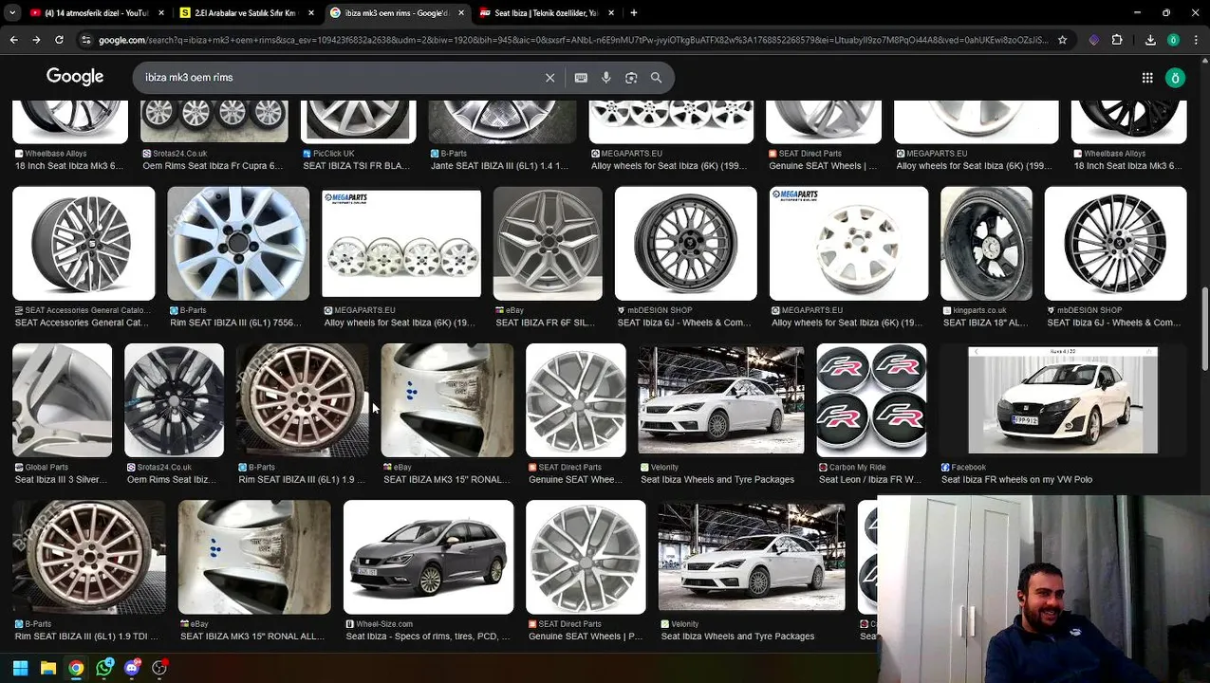Image resolution: width=1210 pixels, height=683 pixels.
Task: Open the on-screen keyboard input tool
Action: point(581,78)
